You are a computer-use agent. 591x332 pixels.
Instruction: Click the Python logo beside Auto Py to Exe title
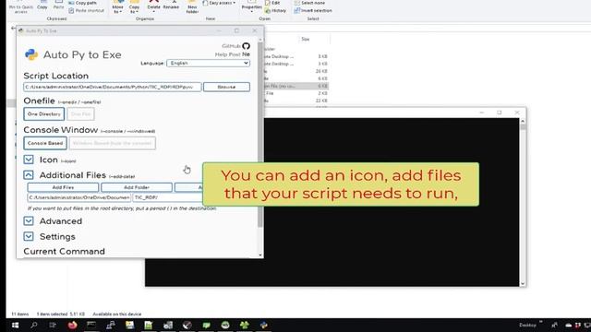[x=31, y=54]
